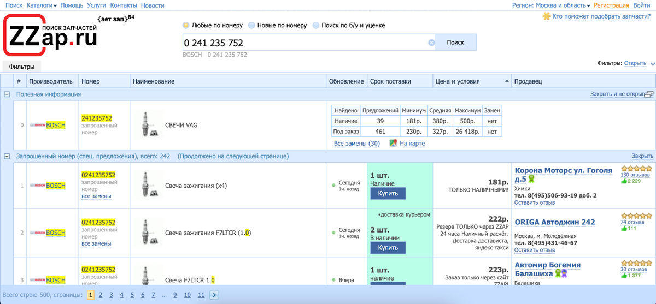Screen dimensions: 656x304
Task: Click 'Закрыть' link for the requested number section
Action: pos(642,156)
